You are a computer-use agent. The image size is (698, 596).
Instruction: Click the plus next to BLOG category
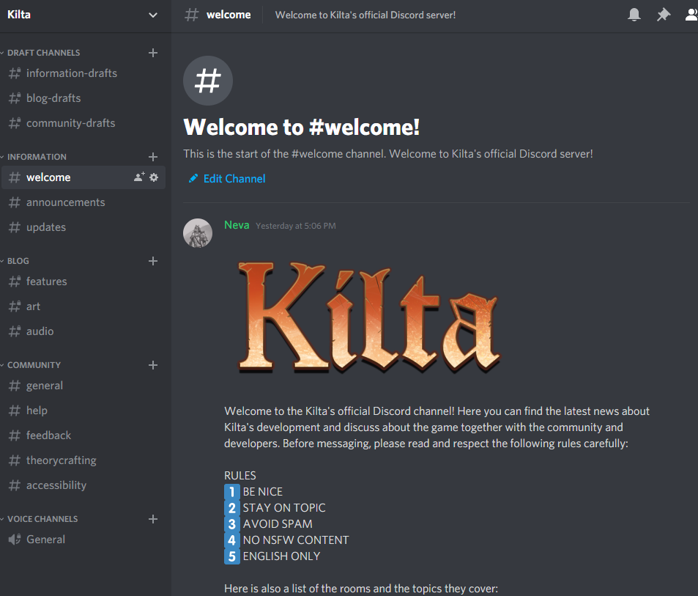coord(152,260)
